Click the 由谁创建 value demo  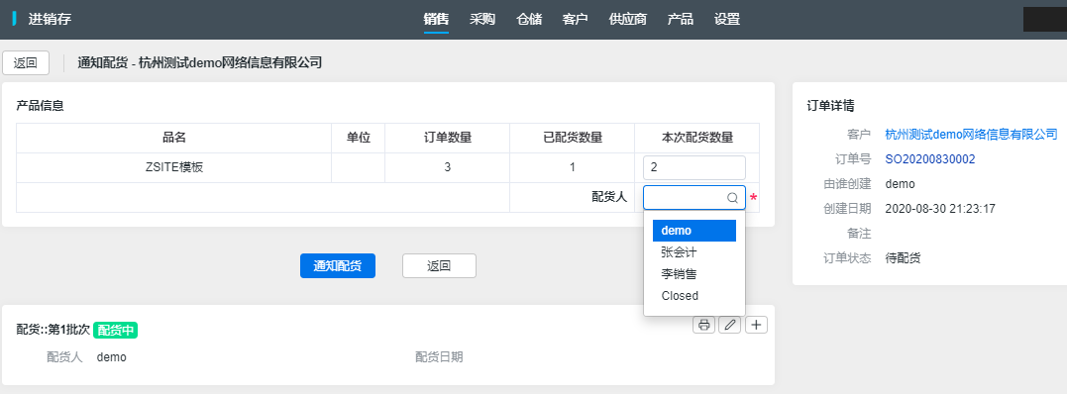click(x=901, y=184)
